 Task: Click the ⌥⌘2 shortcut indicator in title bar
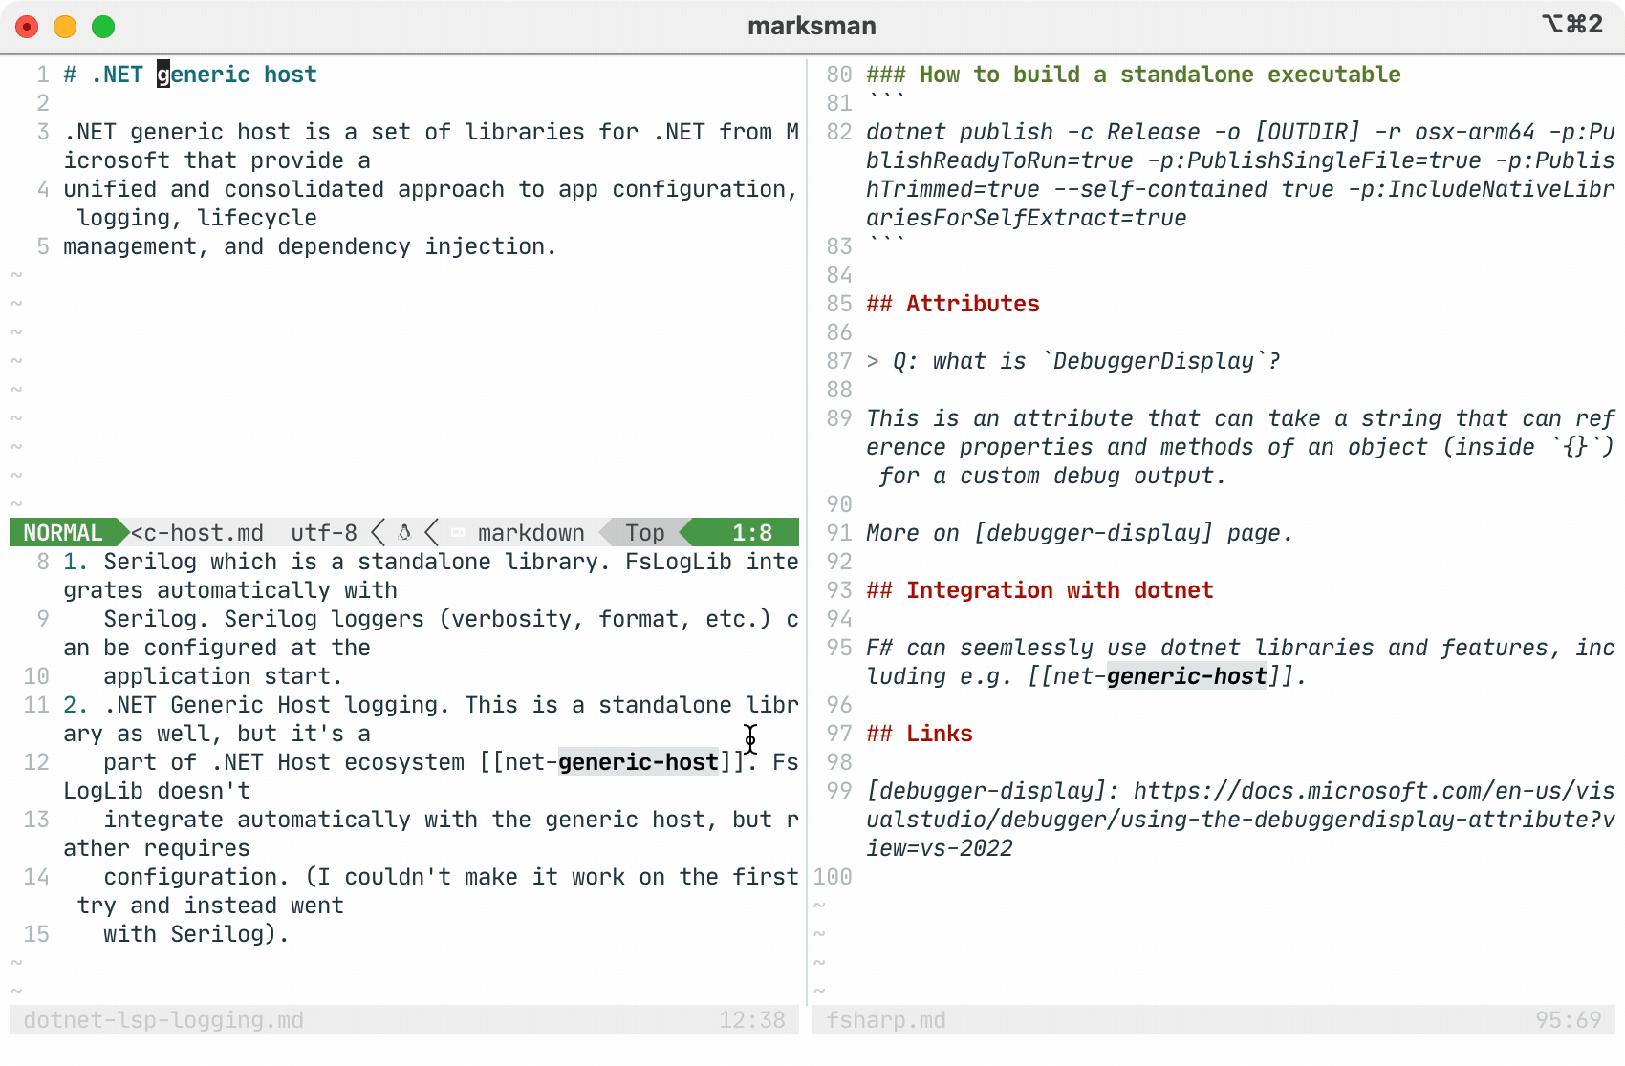tap(1572, 24)
